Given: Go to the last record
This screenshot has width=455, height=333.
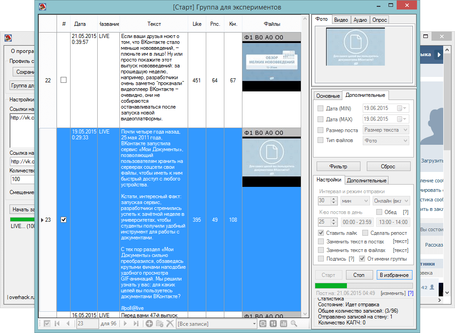Looking at the screenshot, I should coord(136,323).
